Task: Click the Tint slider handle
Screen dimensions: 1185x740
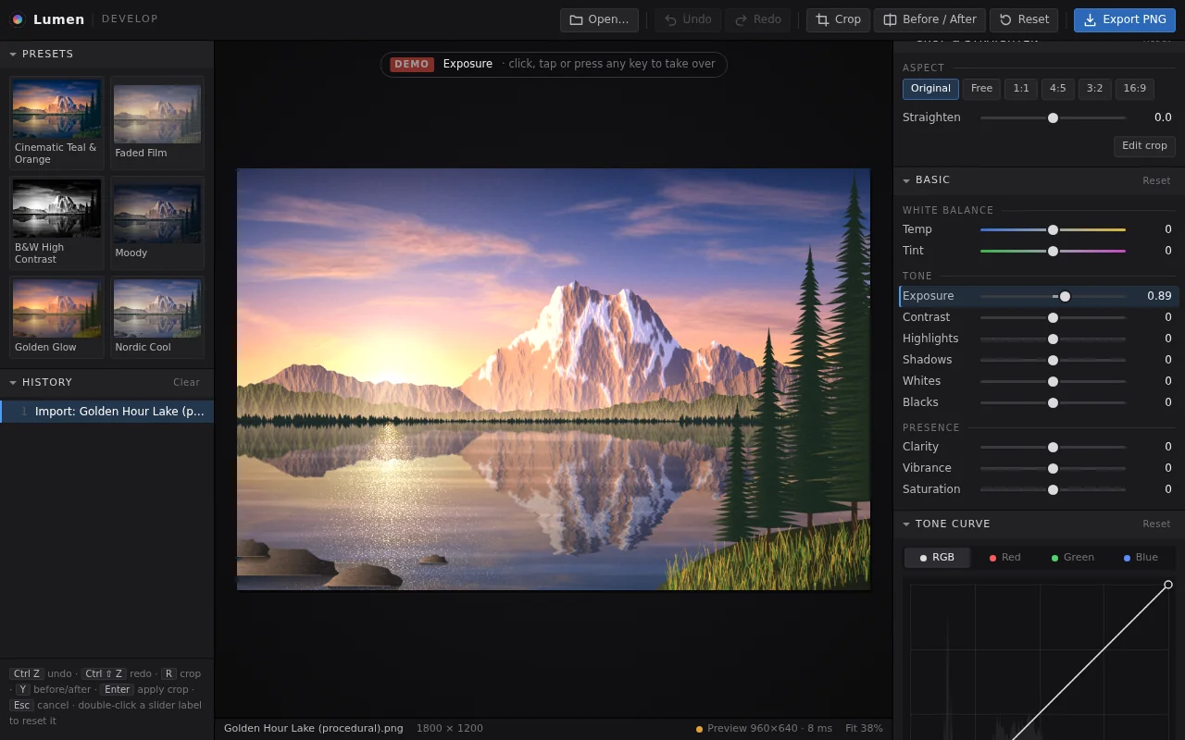Action: pos(1053,252)
